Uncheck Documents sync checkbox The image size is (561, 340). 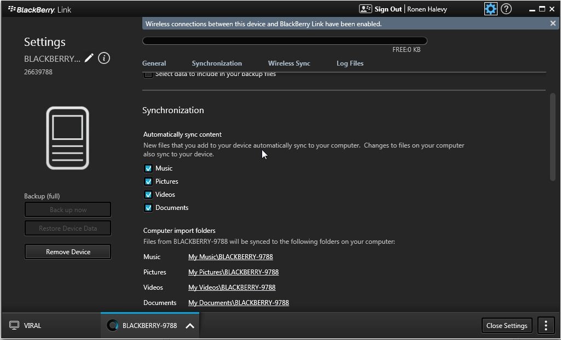[148, 208]
